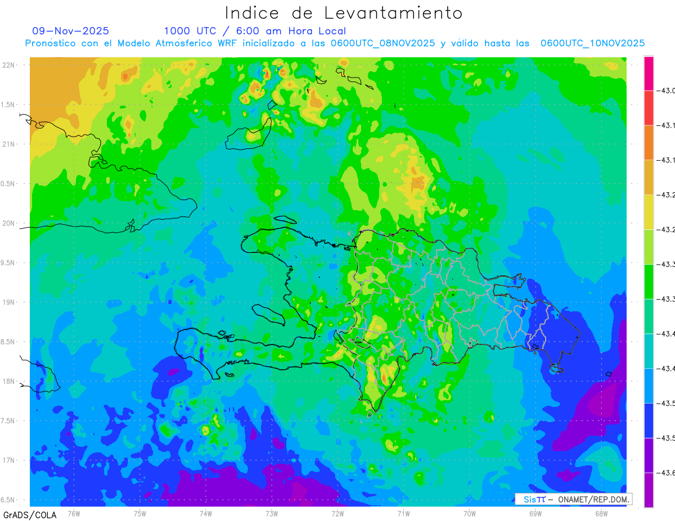Click the '-43.6' legend value

666,473
